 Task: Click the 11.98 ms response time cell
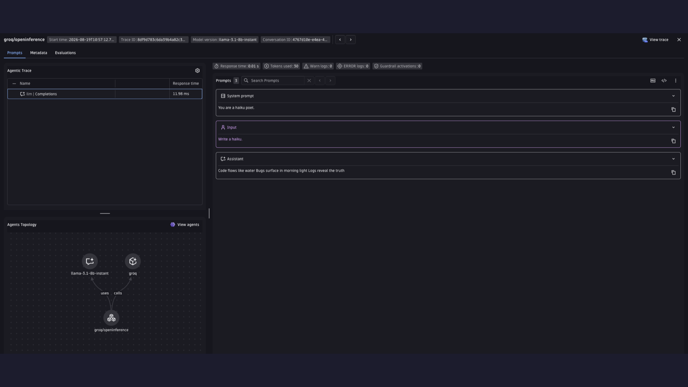click(186, 94)
